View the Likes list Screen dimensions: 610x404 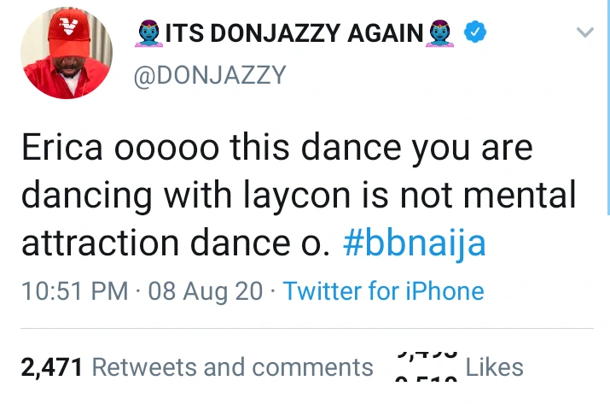pos(495,367)
